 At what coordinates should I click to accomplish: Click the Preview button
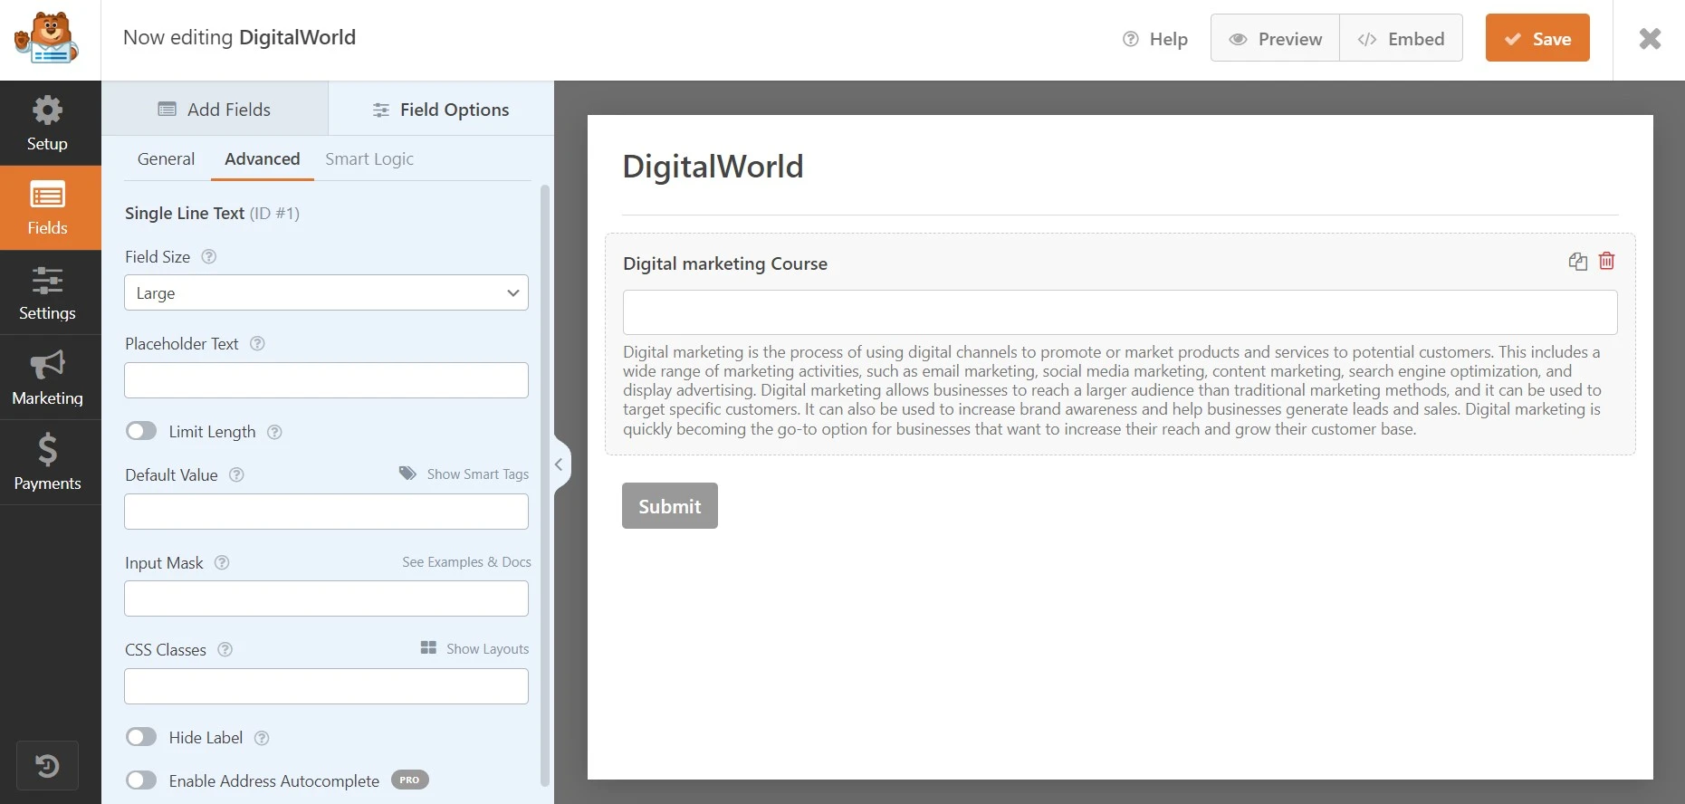pyautogui.click(x=1275, y=38)
